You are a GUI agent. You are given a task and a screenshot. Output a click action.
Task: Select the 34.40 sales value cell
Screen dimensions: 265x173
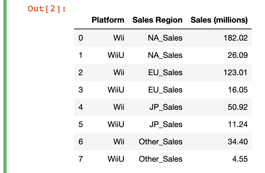coord(237,142)
